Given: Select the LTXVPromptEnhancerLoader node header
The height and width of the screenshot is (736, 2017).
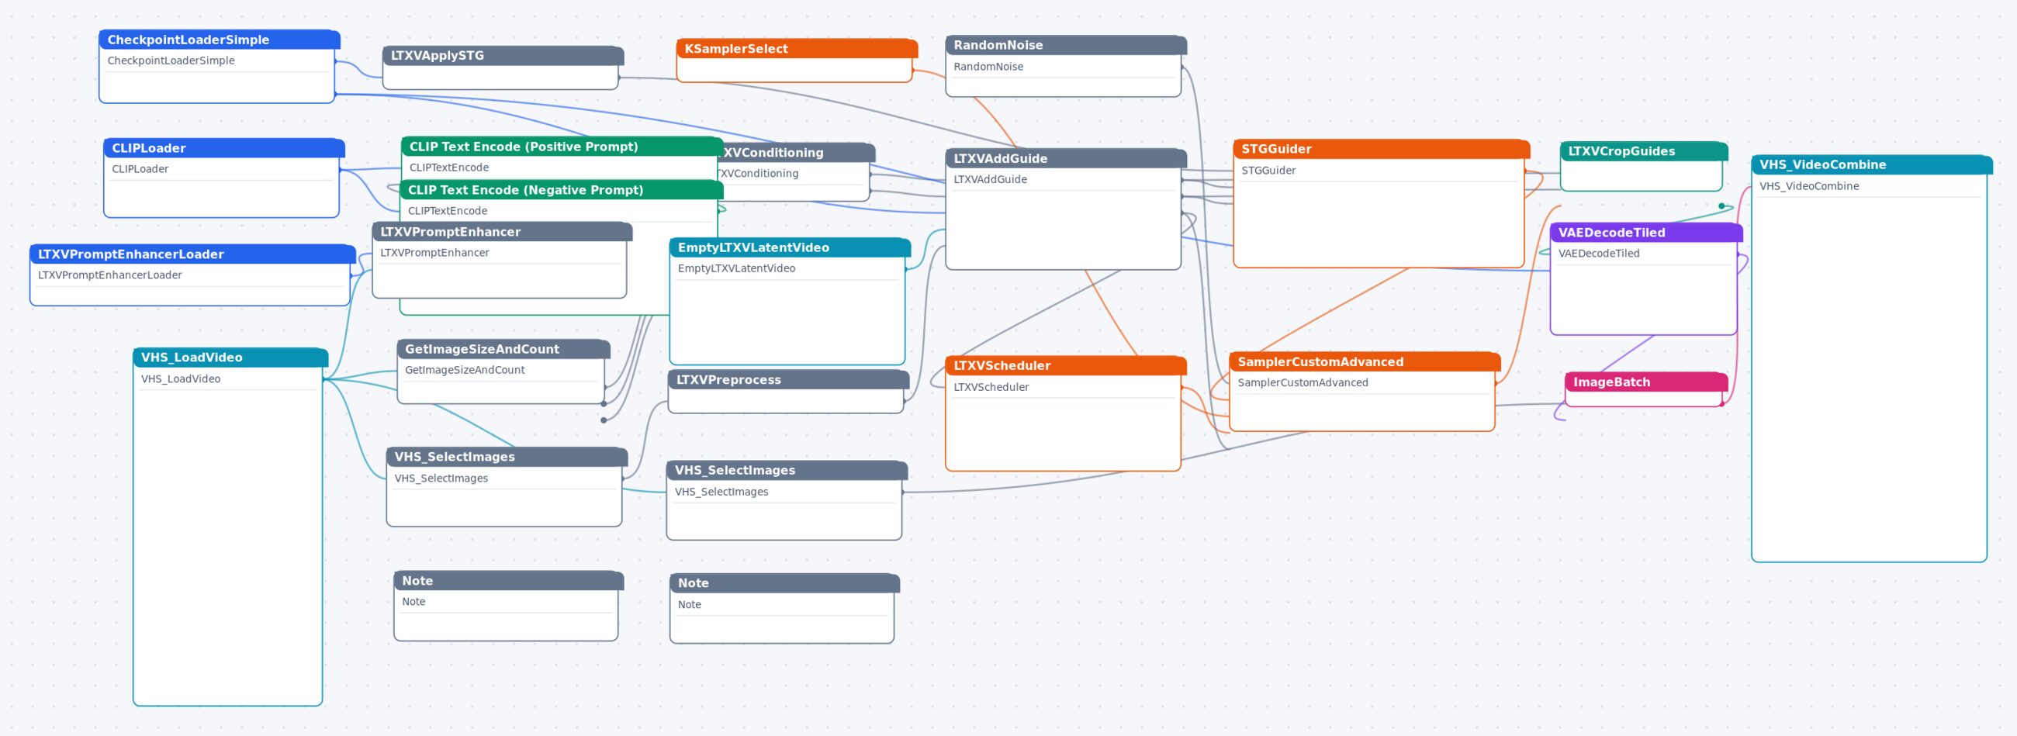Looking at the screenshot, I should (x=192, y=254).
